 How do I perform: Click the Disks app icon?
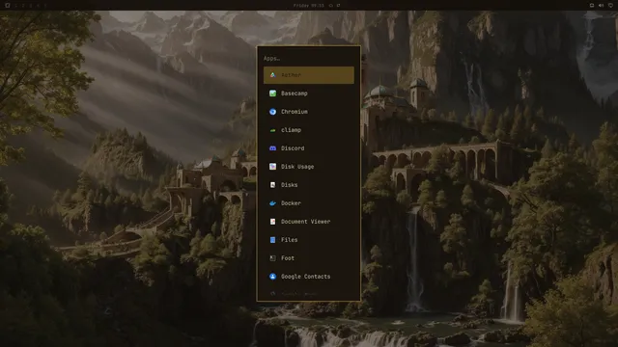point(272,185)
